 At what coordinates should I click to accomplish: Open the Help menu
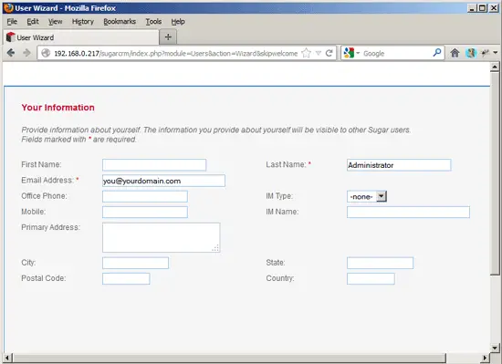(x=178, y=21)
